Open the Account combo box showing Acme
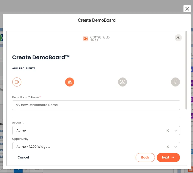 point(96,130)
